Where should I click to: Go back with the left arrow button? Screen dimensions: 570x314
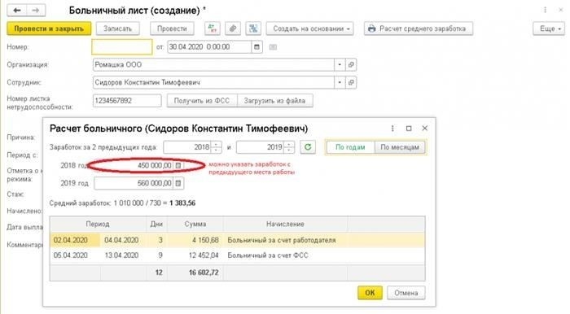(x=17, y=10)
